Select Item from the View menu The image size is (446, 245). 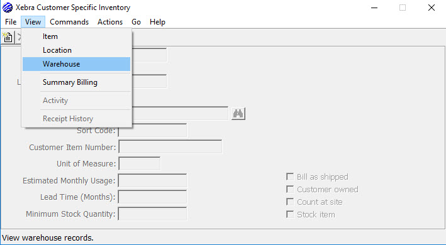click(x=76, y=36)
